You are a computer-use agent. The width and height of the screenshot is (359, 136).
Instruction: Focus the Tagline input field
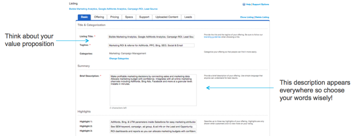[151, 45]
